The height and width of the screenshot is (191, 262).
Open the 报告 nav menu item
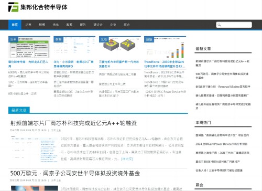(x=83, y=25)
